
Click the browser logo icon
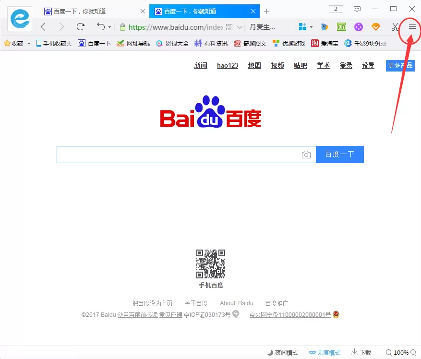point(20,19)
